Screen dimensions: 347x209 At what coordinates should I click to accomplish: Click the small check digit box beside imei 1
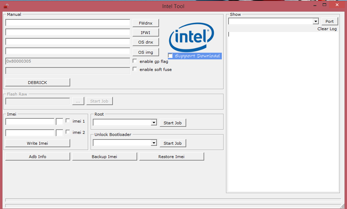(x=60, y=122)
